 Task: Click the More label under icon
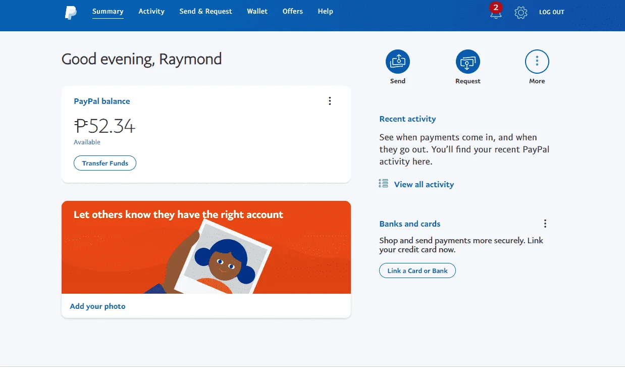pos(537,81)
